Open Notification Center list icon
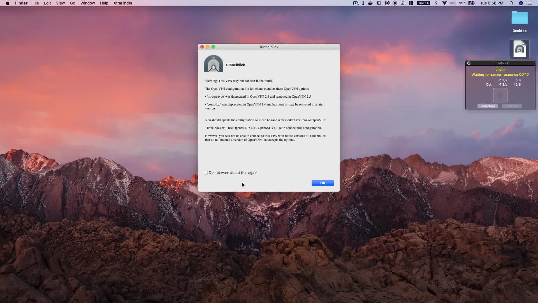Image resolution: width=538 pixels, height=303 pixels. [529, 3]
